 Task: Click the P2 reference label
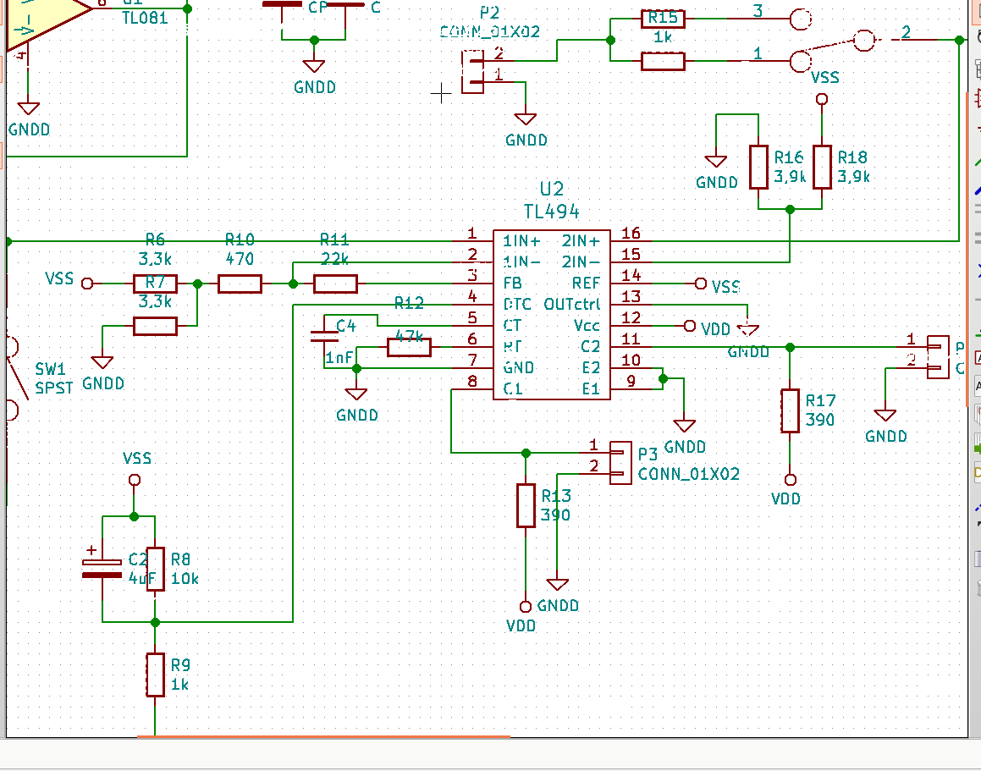(489, 13)
